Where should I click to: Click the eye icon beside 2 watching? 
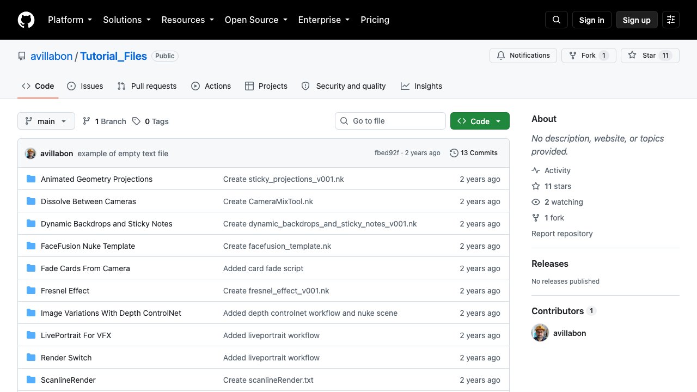click(x=536, y=202)
